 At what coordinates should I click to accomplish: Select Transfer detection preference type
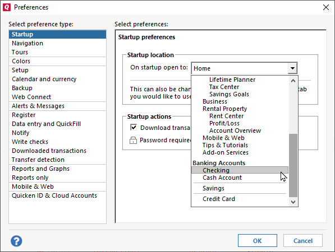click(57, 160)
